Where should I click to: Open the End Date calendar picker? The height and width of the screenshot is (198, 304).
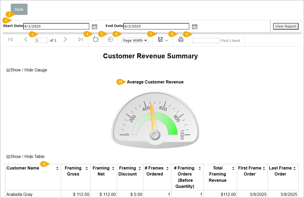coord(194,26)
